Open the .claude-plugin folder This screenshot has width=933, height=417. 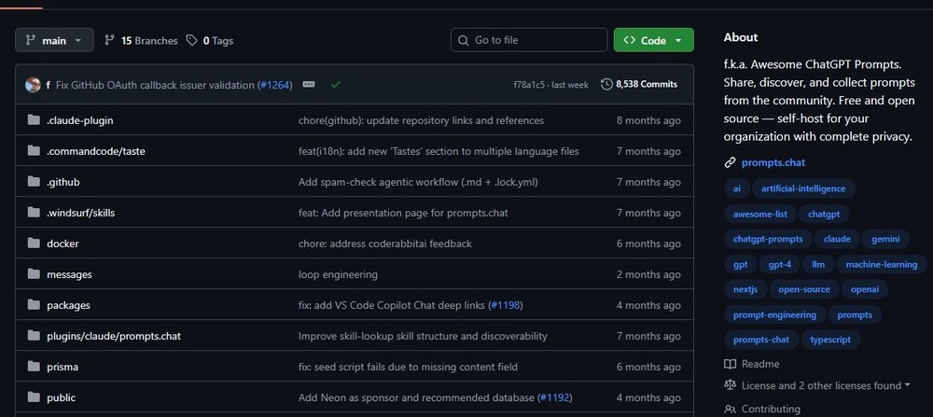(79, 120)
